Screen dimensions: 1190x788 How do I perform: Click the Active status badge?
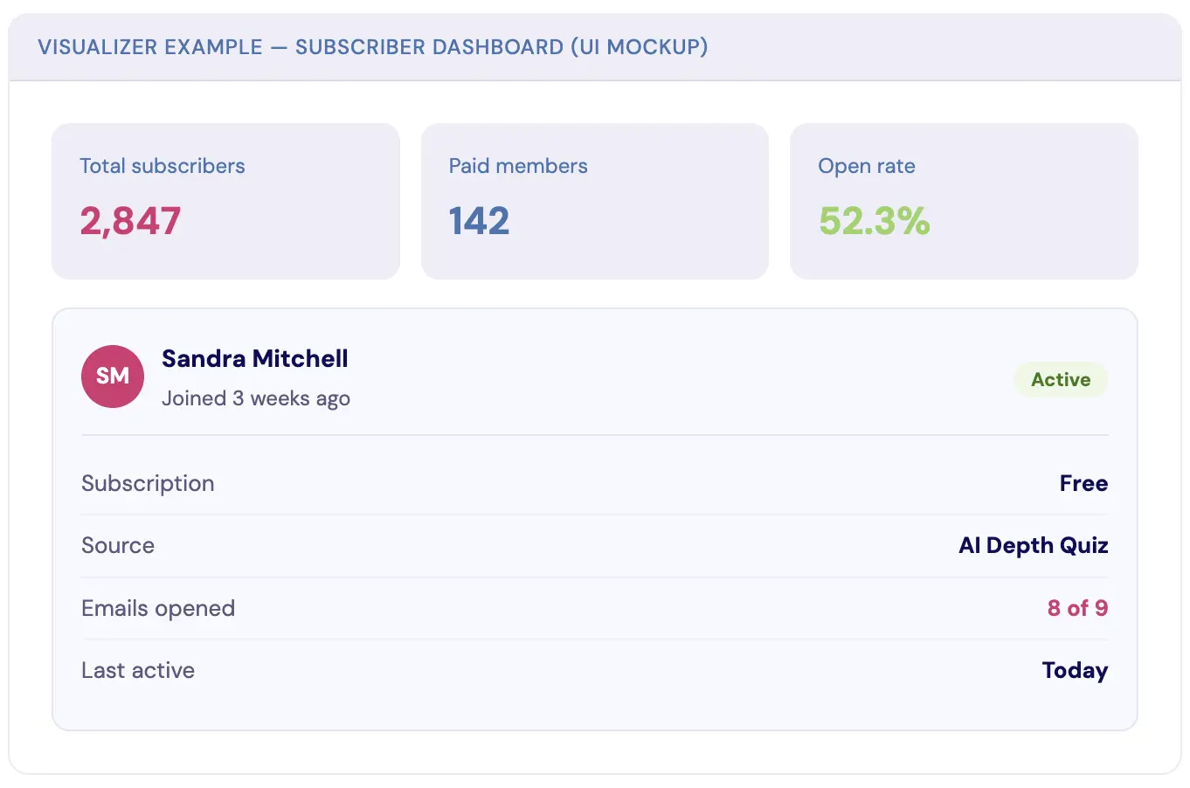pos(1060,380)
